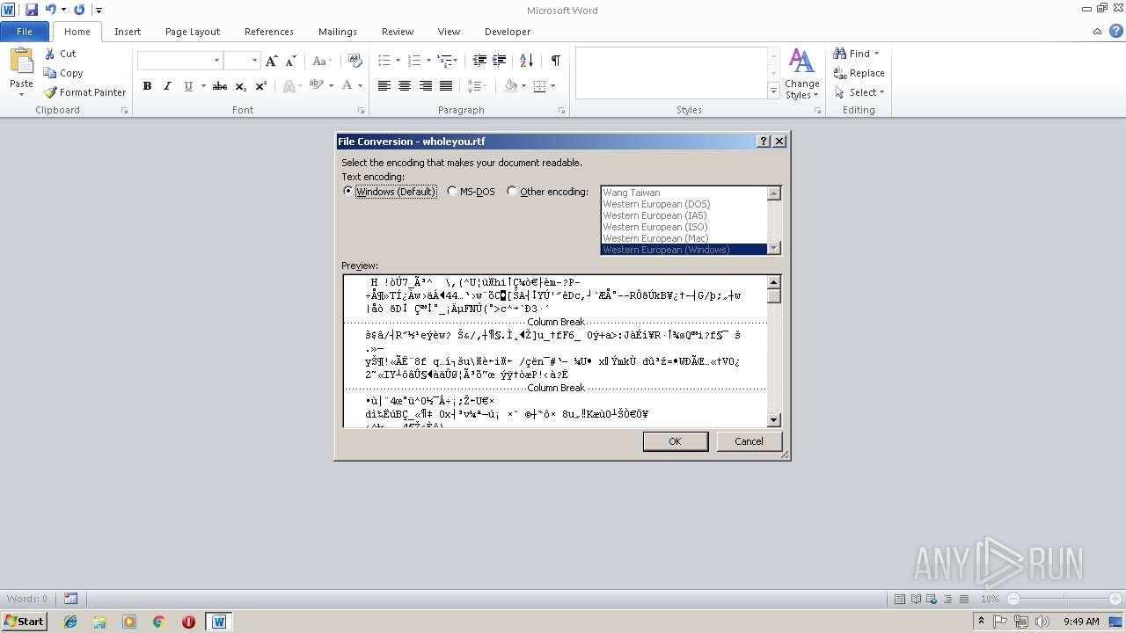Align text left
1126x633 pixels.
(x=384, y=86)
